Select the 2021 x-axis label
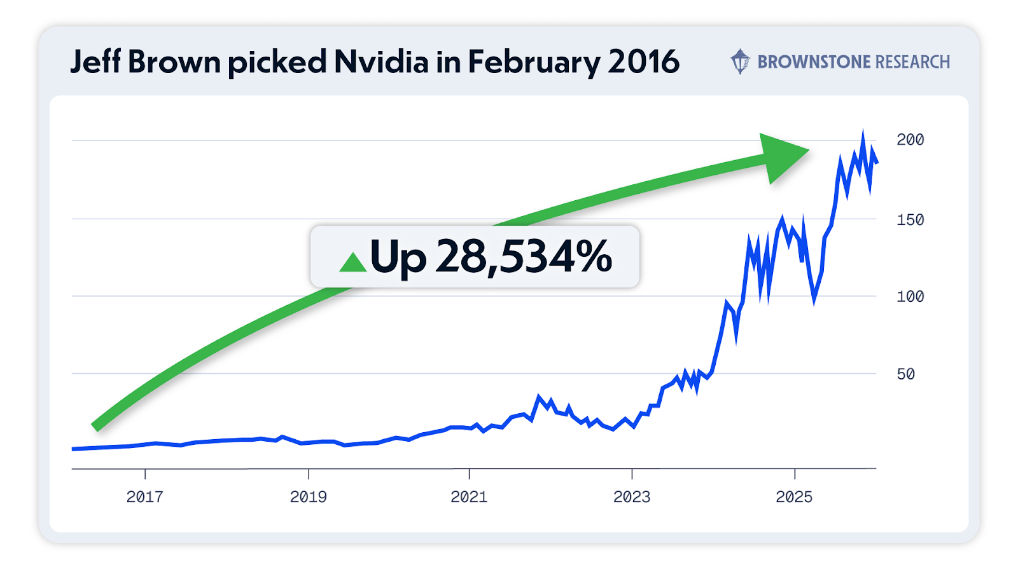 point(469,497)
